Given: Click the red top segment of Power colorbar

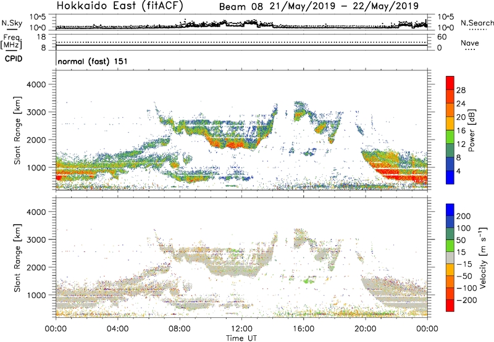Looking at the screenshot, I should pyautogui.click(x=450, y=83).
